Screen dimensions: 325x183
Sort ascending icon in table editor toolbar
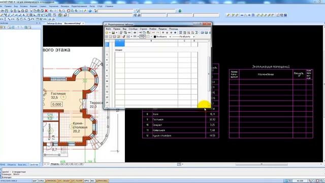coord(188,33)
